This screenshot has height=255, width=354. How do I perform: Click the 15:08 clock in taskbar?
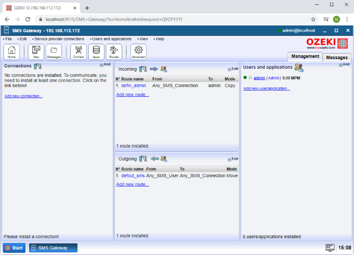click(345, 247)
